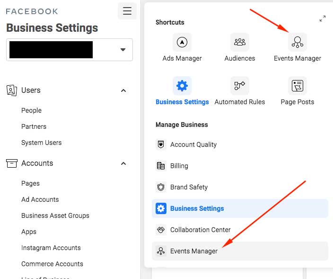Open Apps under Accounts
The width and height of the screenshot is (333, 279).
(x=29, y=232)
